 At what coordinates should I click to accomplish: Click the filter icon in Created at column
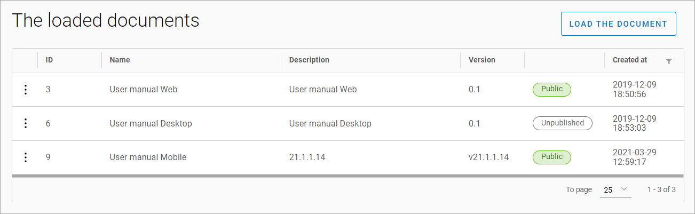(669, 61)
